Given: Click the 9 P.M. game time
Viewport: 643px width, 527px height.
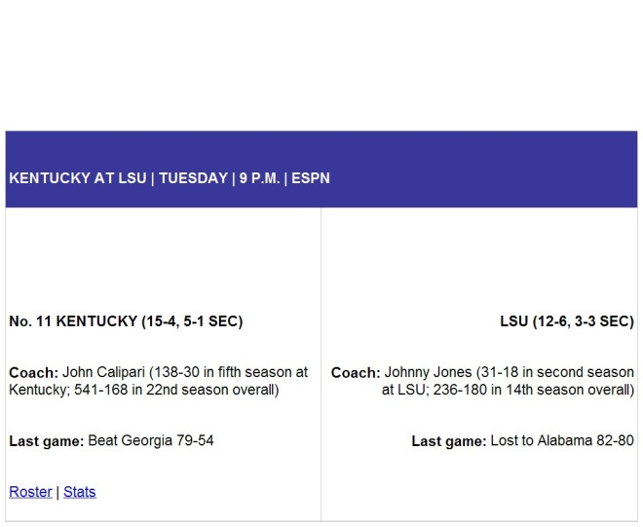Looking at the screenshot, I should pyautogui.click(x=259, y=178).
